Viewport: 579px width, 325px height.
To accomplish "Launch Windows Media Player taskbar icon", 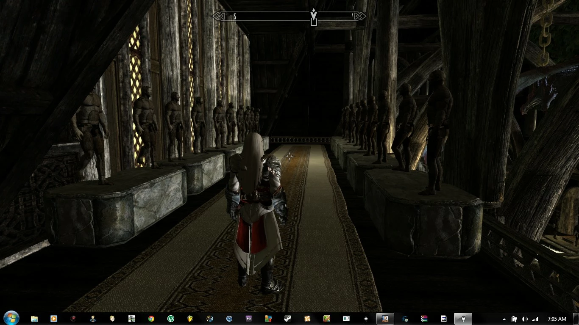I will click(x=54, y=319).
